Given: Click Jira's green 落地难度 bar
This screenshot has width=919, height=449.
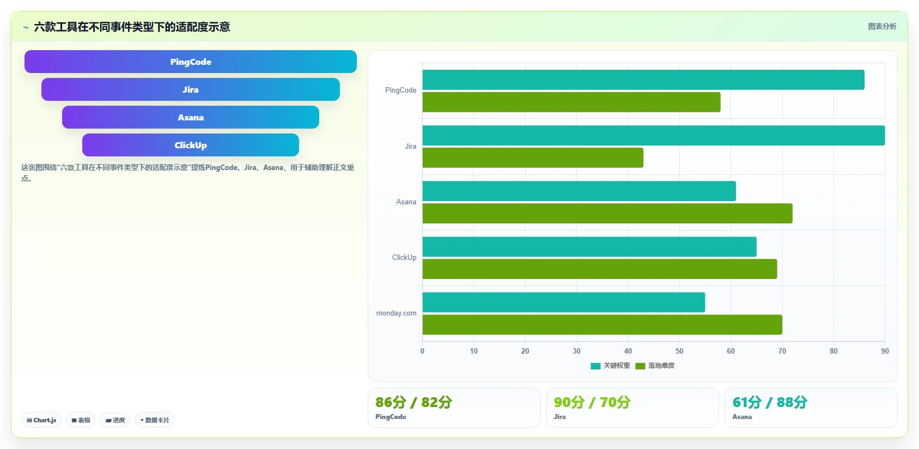Looking at the screenshot, I should (x=533, y=157).
